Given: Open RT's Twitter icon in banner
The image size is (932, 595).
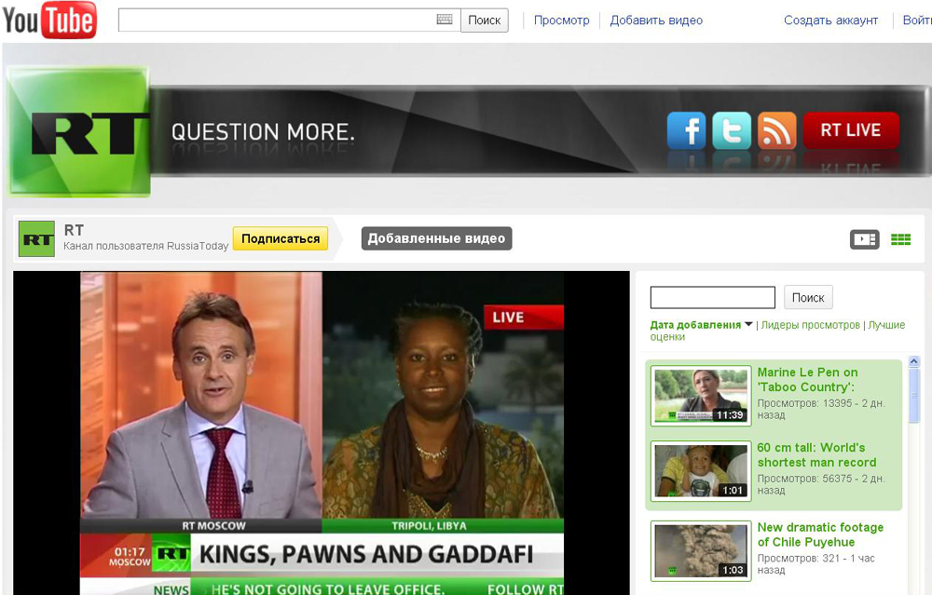Looking at the screenshot, I should [x=731, y=130].
